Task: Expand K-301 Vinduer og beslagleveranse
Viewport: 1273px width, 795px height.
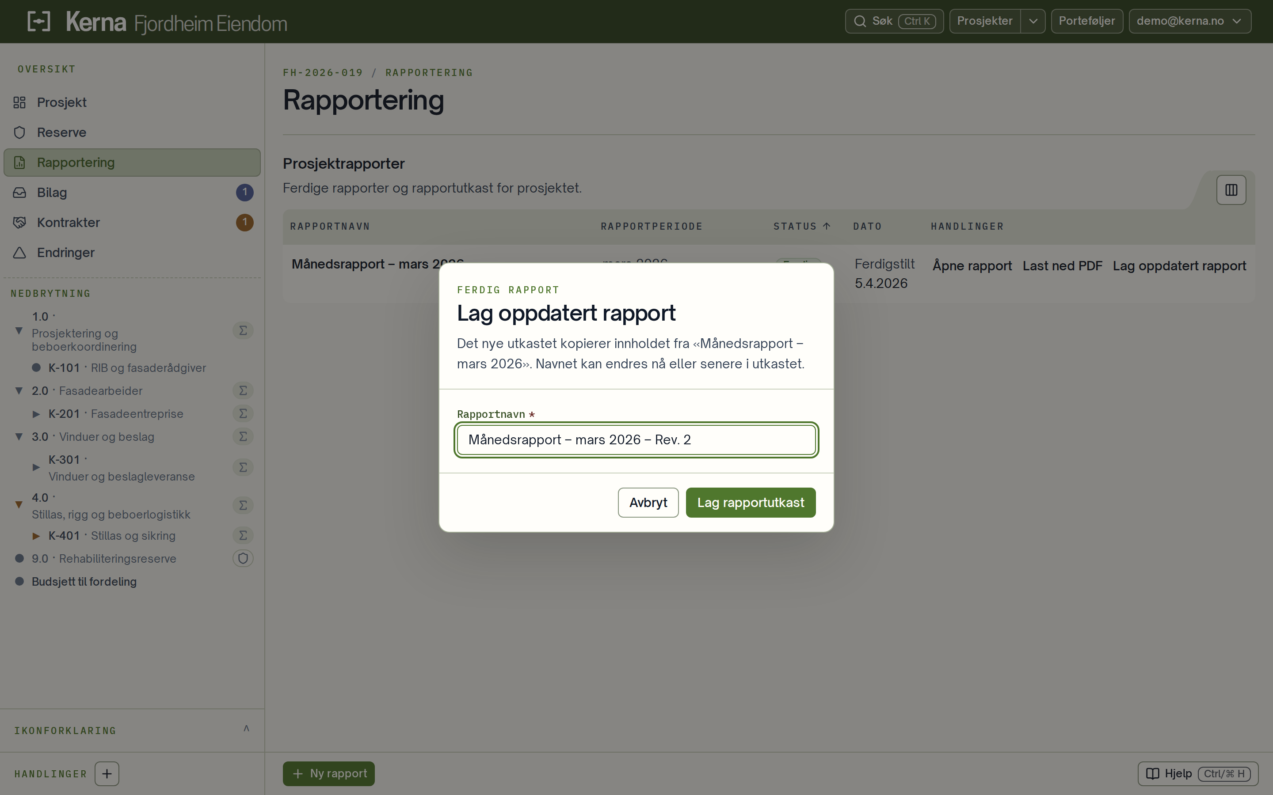Action: pyautogui.click(x=36, y=467)
